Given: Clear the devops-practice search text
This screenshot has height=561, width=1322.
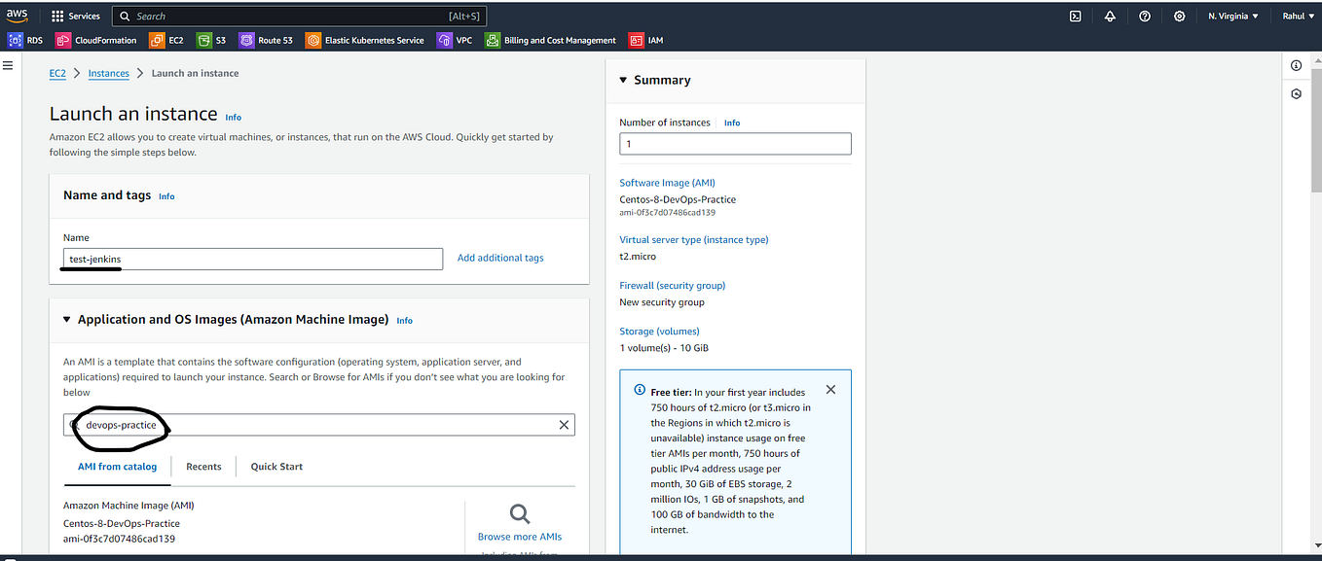Looking at the screenshot, I should click(x=564, y=425).
